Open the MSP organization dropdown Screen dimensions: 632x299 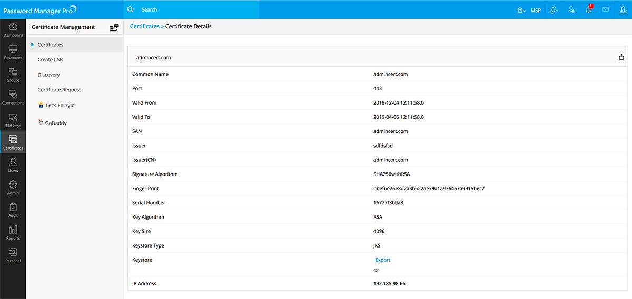click(x=521, y=10)
